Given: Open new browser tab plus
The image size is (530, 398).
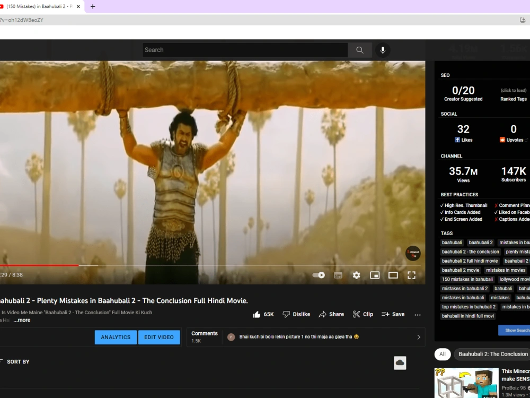Looking at the screenshot, I should coord(93,6).
